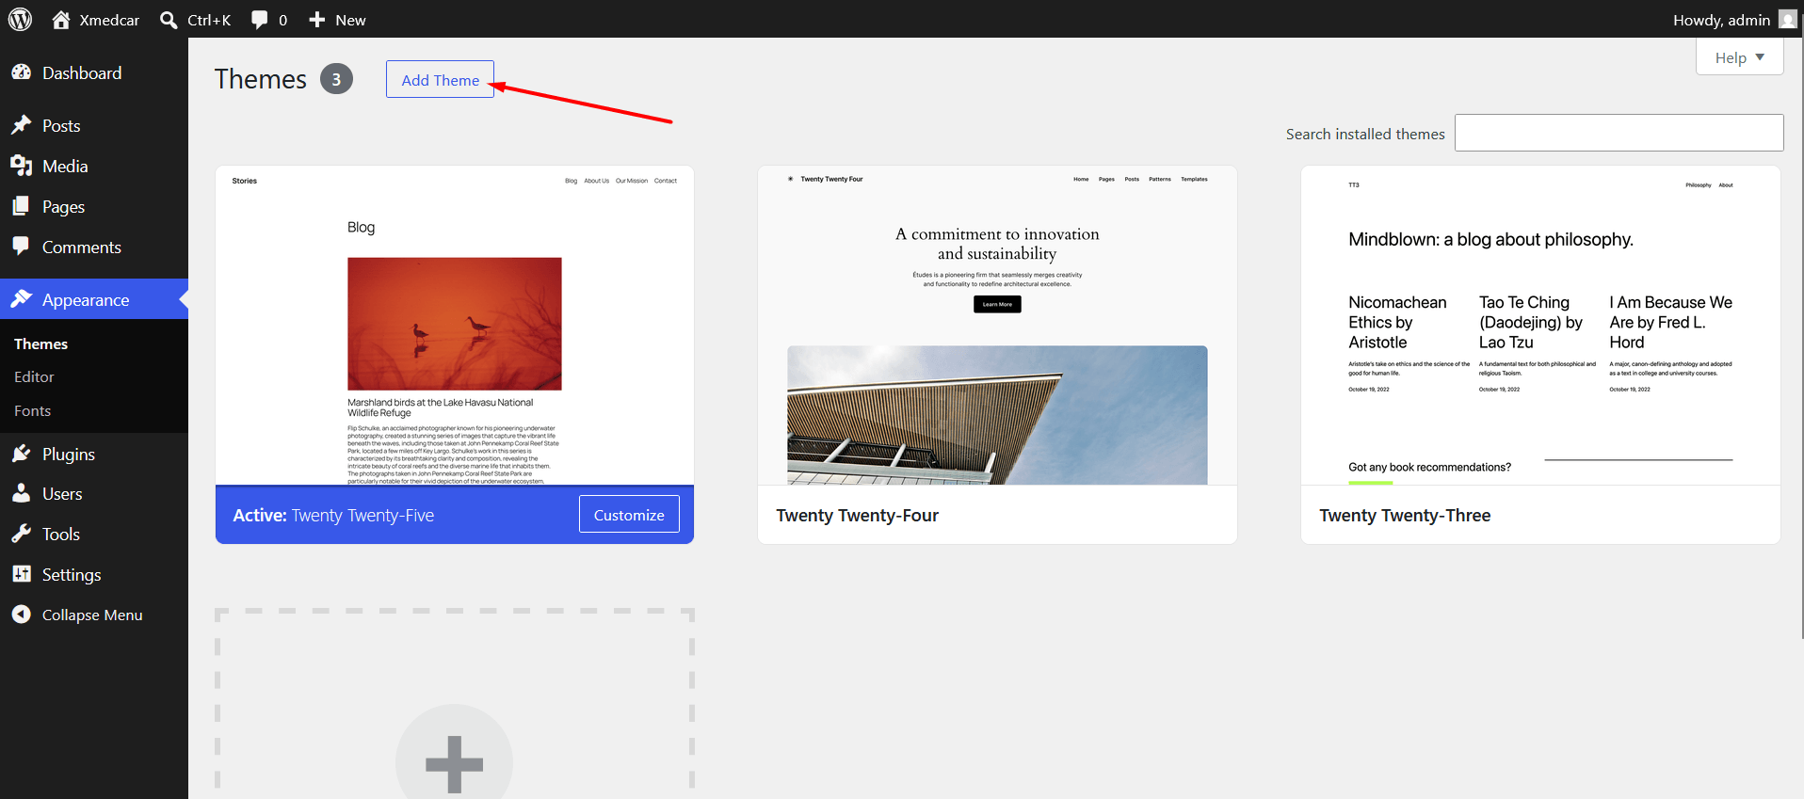Click the Search installed themes label
This screenshot has height=799, width=1804.
1365,134
